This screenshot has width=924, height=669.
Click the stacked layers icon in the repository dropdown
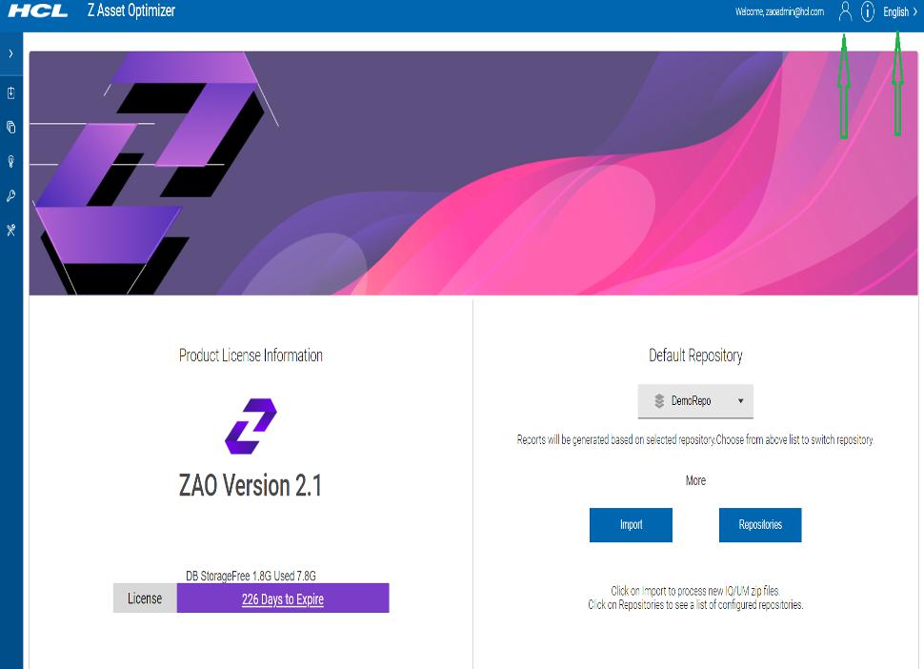pyautogui.click(x=659, y=401)
